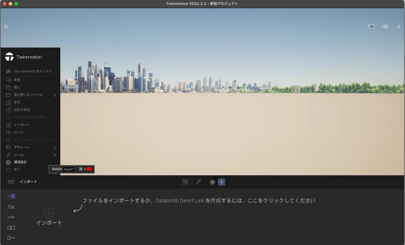Viewport: 405px width, 245px height.
Task: Click the import arrow icon beside インポート
Action: tap(8, 125)
